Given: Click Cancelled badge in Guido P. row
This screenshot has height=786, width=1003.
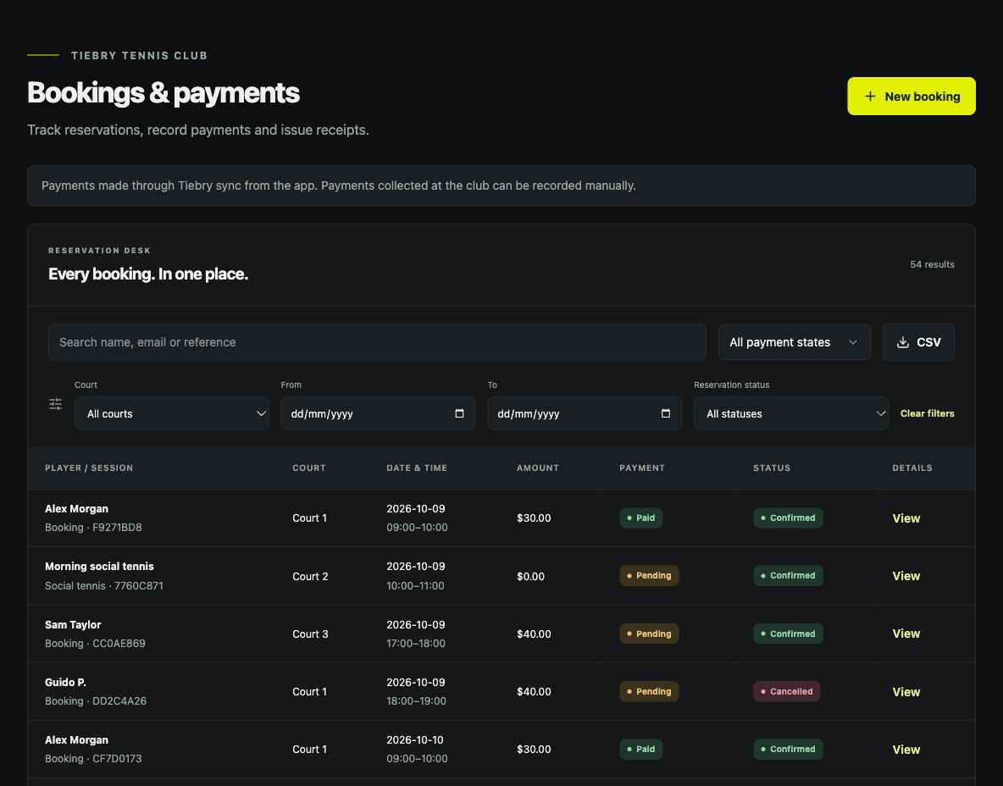Looking at the screenshot, I should coord(786,690).
